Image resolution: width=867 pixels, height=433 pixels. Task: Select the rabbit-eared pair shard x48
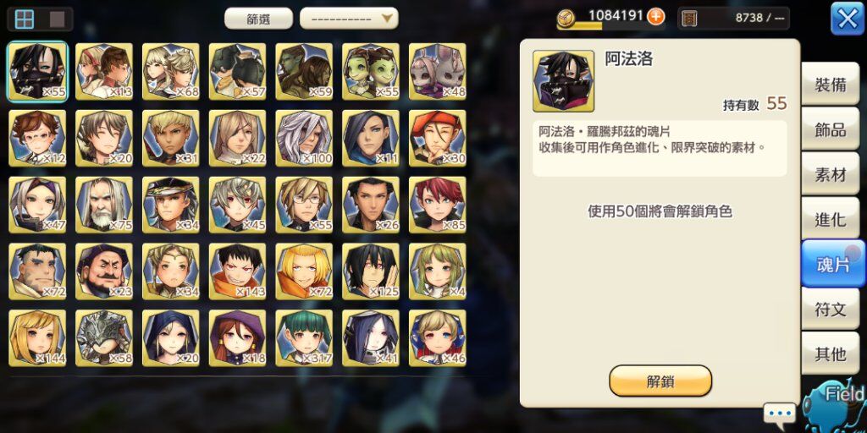pyautogui.click(x=438, y=71)
